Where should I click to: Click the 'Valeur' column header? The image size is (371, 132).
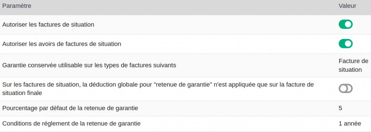[347, 6]
